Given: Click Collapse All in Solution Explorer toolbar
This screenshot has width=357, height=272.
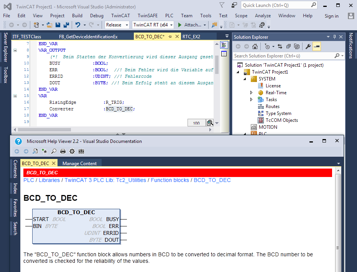Looking at the screenshot, I should (288, 47).
